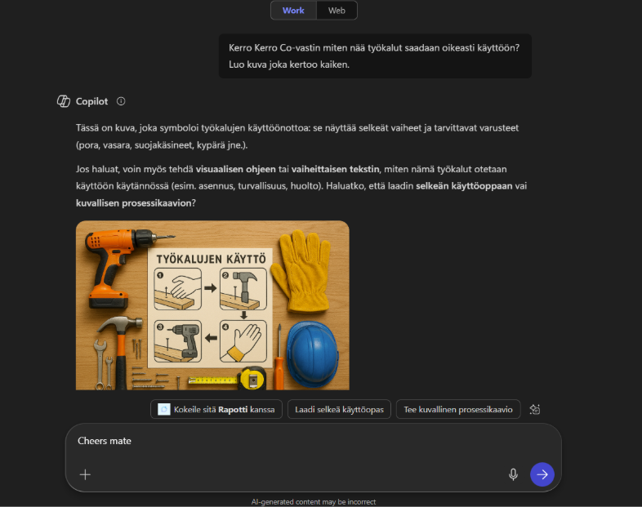Image resolution: width=642 pixels, height=507 pixels.
Task: Click the blue hard hat in image
Action: [x=312, y=354]
